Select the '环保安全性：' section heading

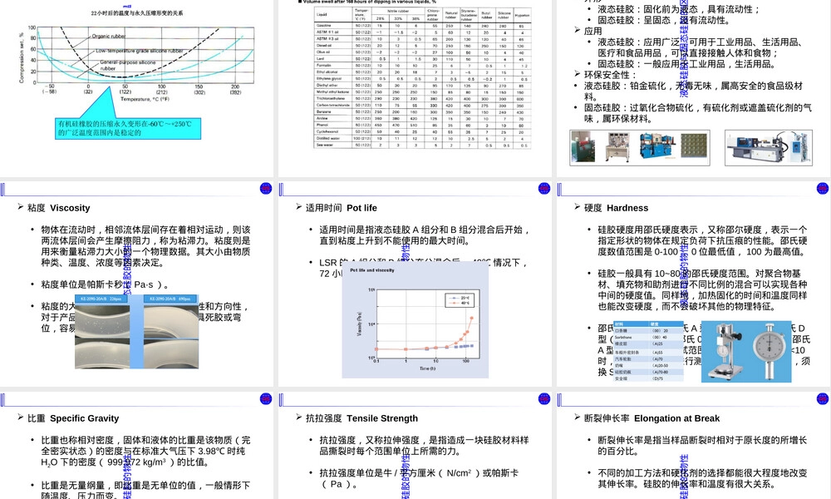tap(610, 75)
